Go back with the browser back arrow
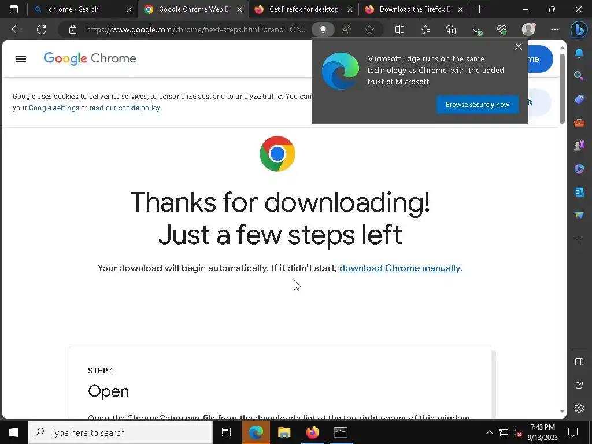Viewport: 592px width, 444px height. (x=16, y=29)
